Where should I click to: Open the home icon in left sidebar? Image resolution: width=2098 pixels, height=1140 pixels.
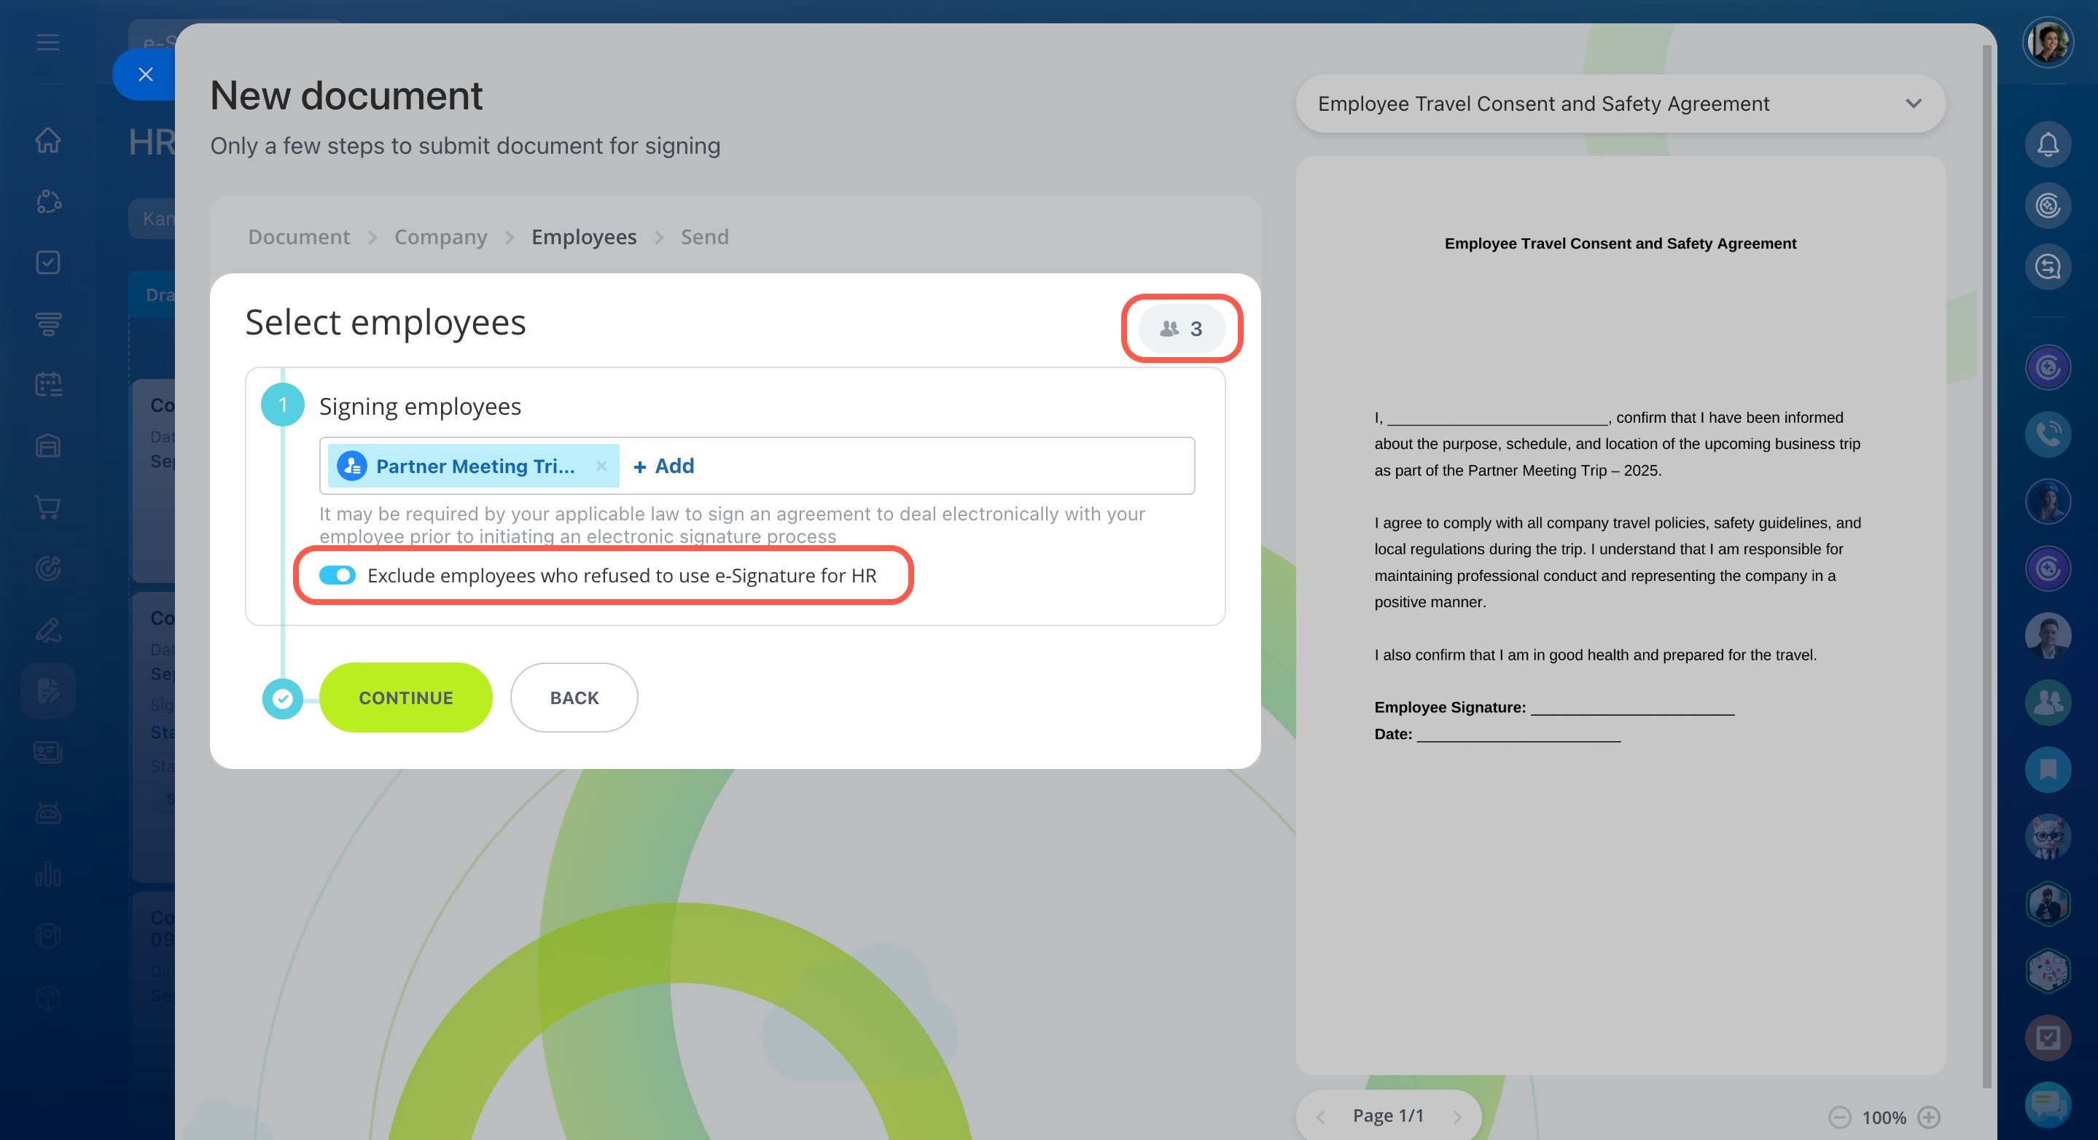click(48, 140)
